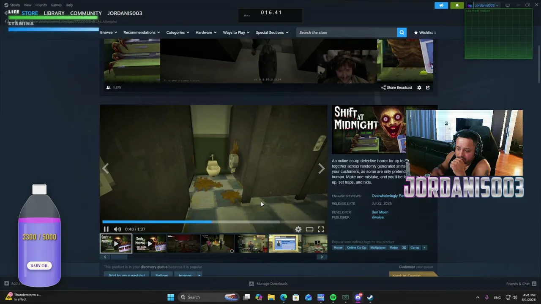Open broadcast settings gear
The height and width of the screenshot is (304, 541).
pos(419,87)
